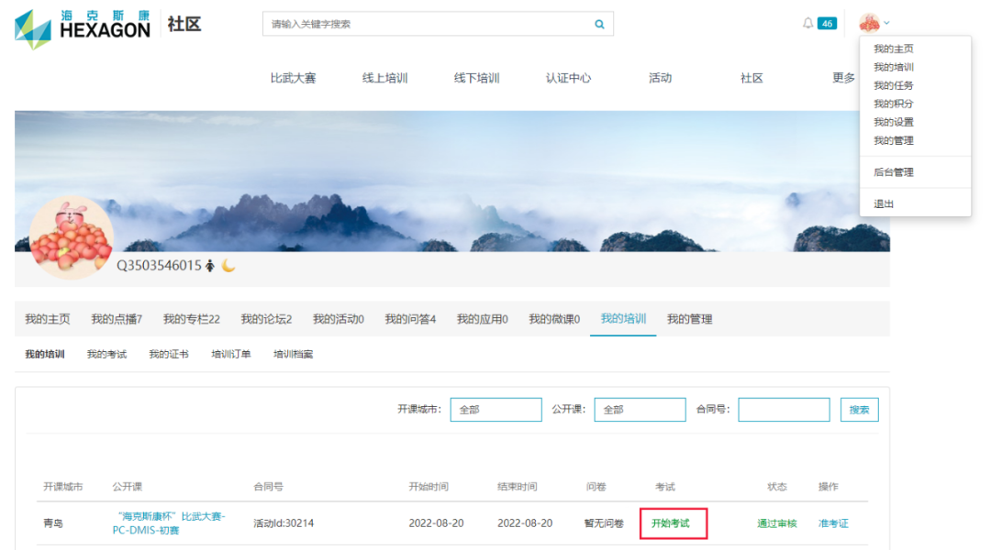
Task: Open the 准考证 link
Action: pyautogui.click(x=833, y=523)
